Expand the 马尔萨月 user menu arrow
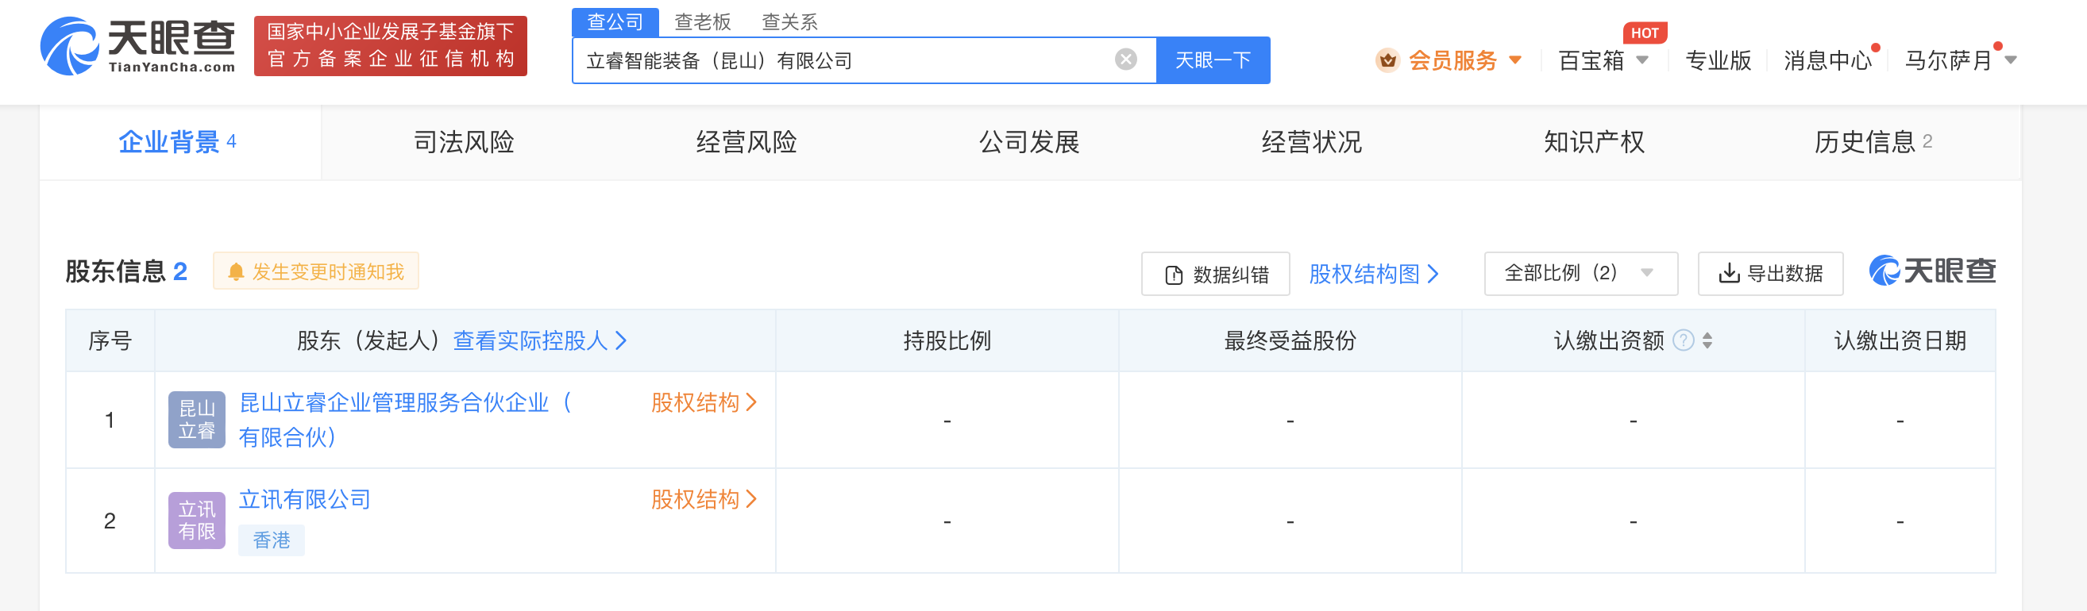 tap(2011, 60)
